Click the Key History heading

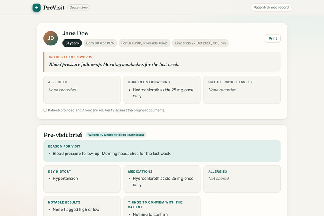click(59, 171)
